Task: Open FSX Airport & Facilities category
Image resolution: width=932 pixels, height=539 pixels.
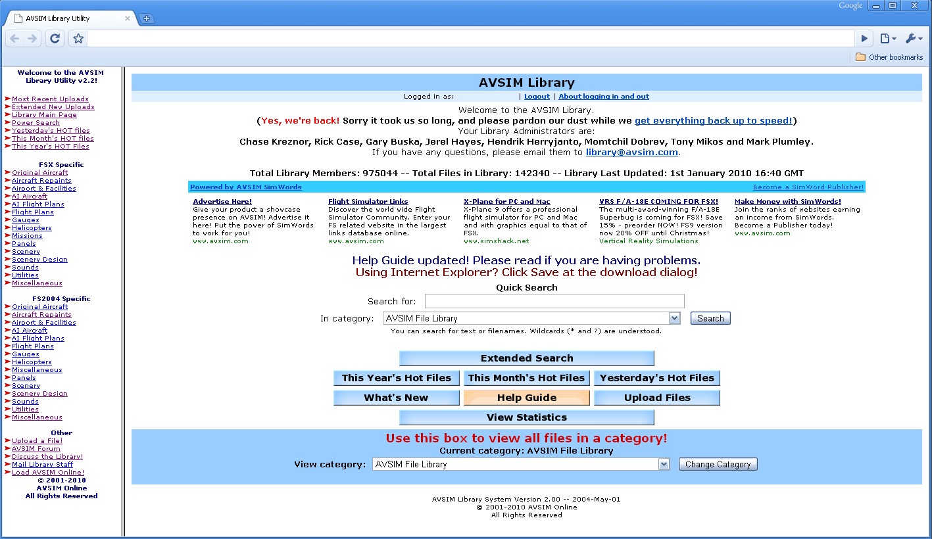Action: coord(44,189)
